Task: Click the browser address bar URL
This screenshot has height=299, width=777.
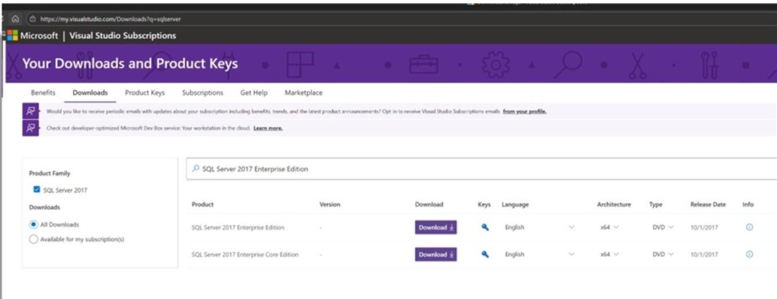Action: [110, 19]
